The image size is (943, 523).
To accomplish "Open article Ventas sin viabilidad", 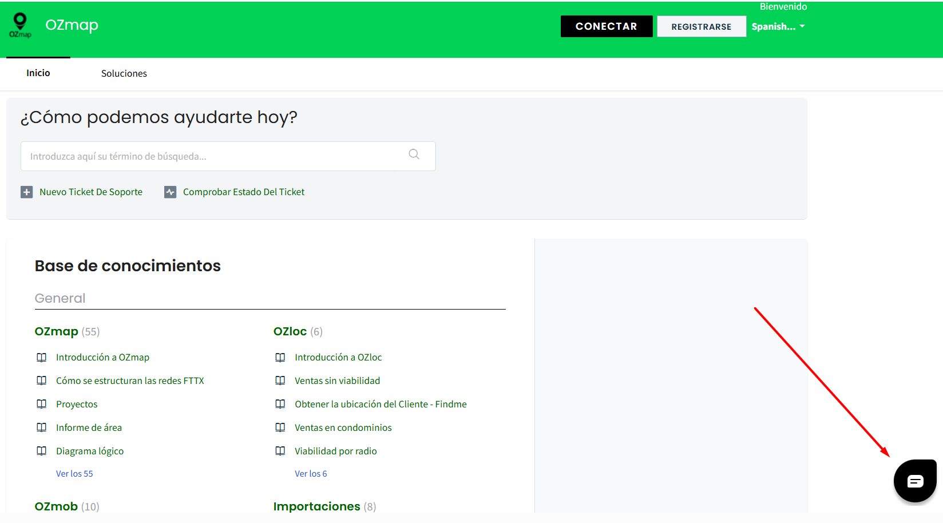I will [337, 381].
